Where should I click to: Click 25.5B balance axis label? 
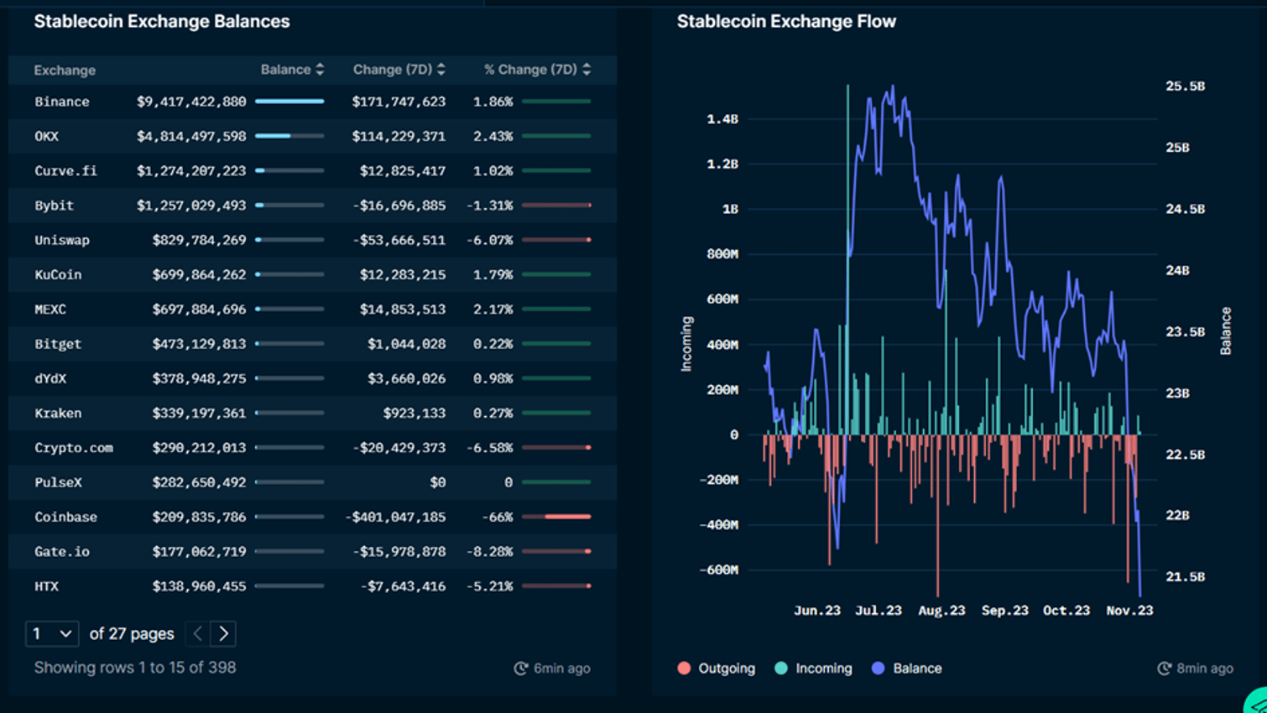[1186, 86]
